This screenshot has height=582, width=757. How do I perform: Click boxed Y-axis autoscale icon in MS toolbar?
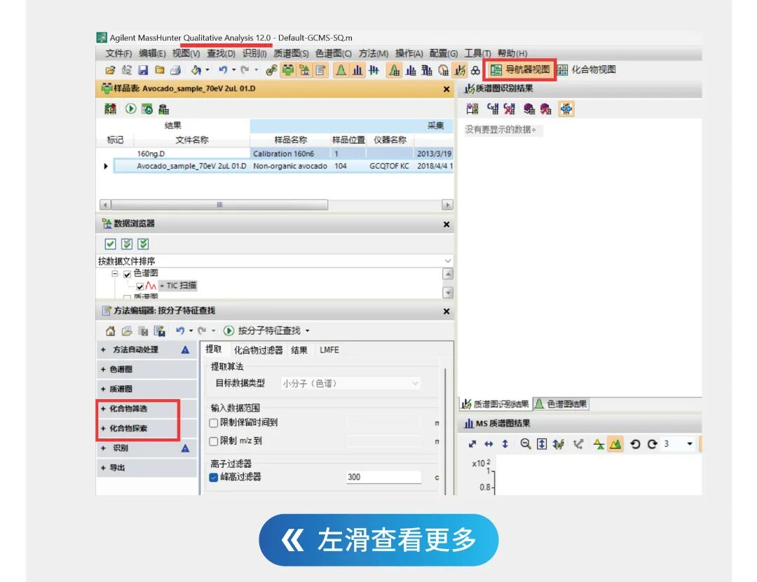pos(542,444)
